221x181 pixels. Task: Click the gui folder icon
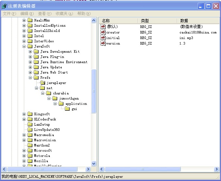(67, 109)
